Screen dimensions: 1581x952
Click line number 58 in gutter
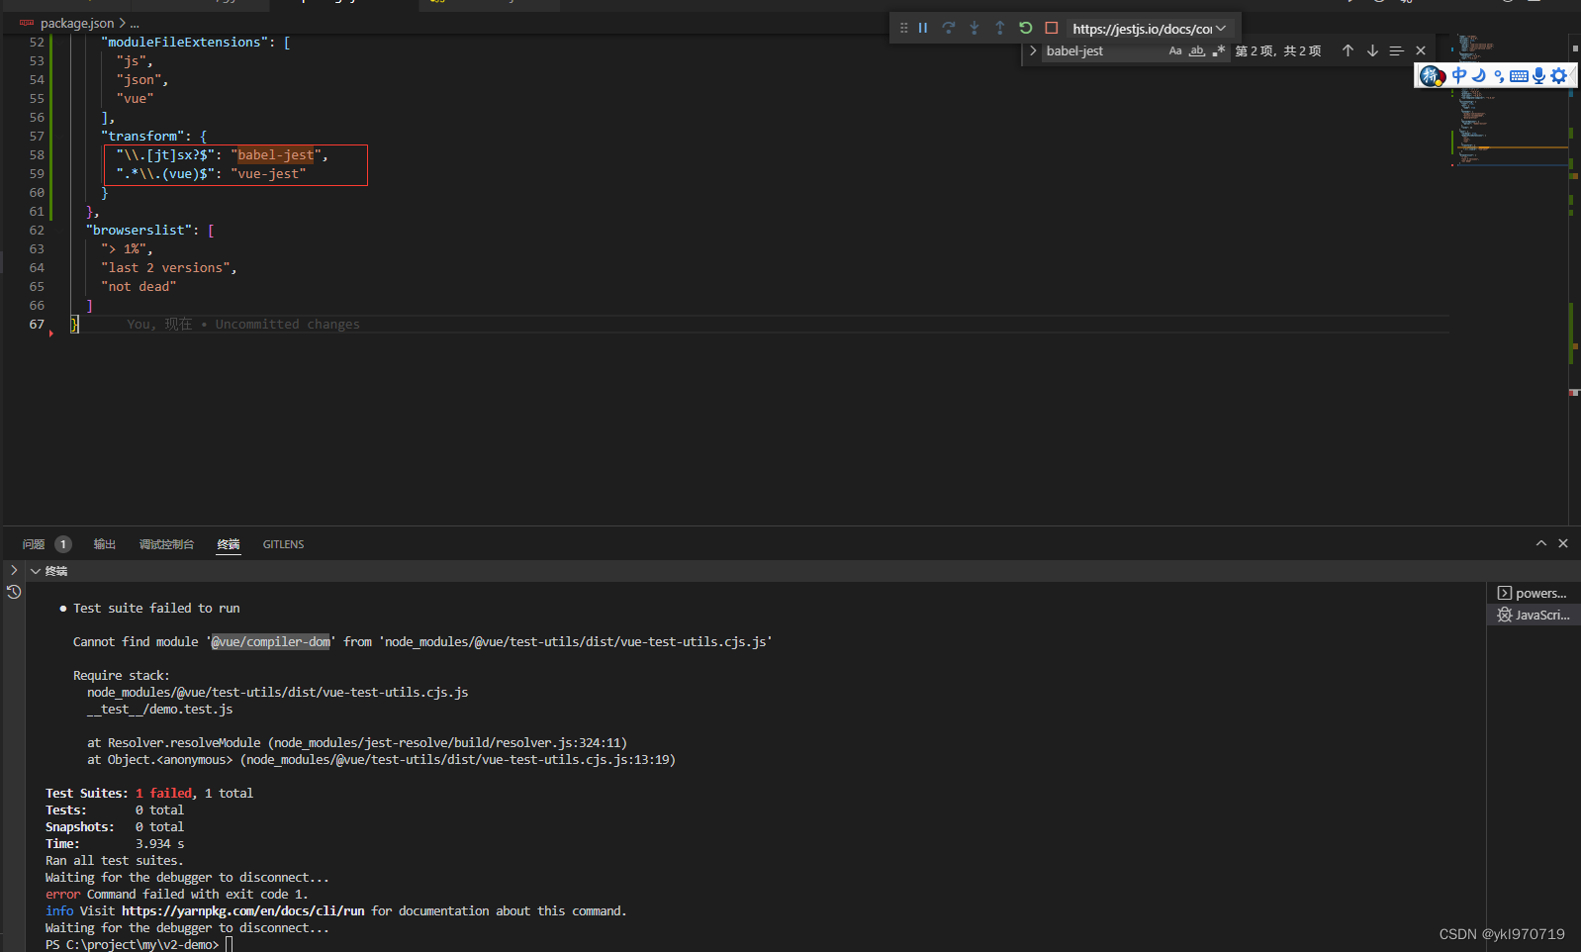click(37, 154)
